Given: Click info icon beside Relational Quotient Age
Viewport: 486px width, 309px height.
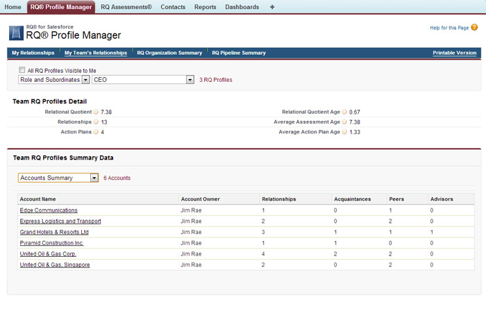Looking at the screenshot, I should (344, 112).
